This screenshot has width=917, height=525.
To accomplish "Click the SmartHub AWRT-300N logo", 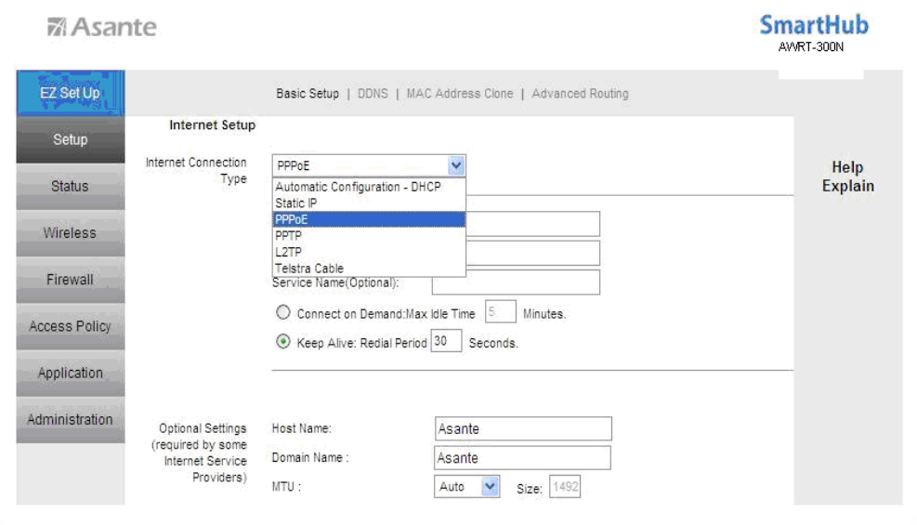I will [814, 33].
